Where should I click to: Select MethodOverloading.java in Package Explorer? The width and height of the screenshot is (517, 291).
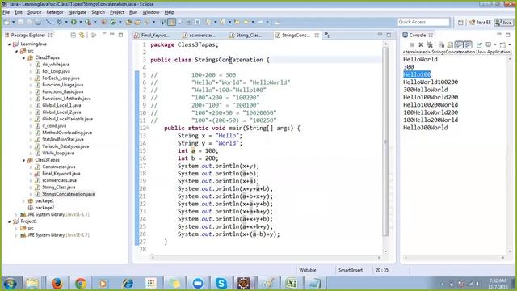click(67, 133)
